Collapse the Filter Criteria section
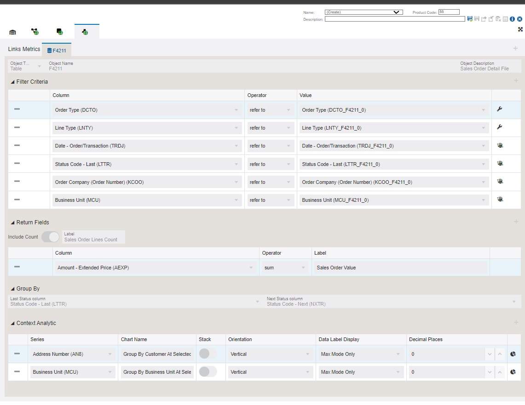 (x=12, y=82)
